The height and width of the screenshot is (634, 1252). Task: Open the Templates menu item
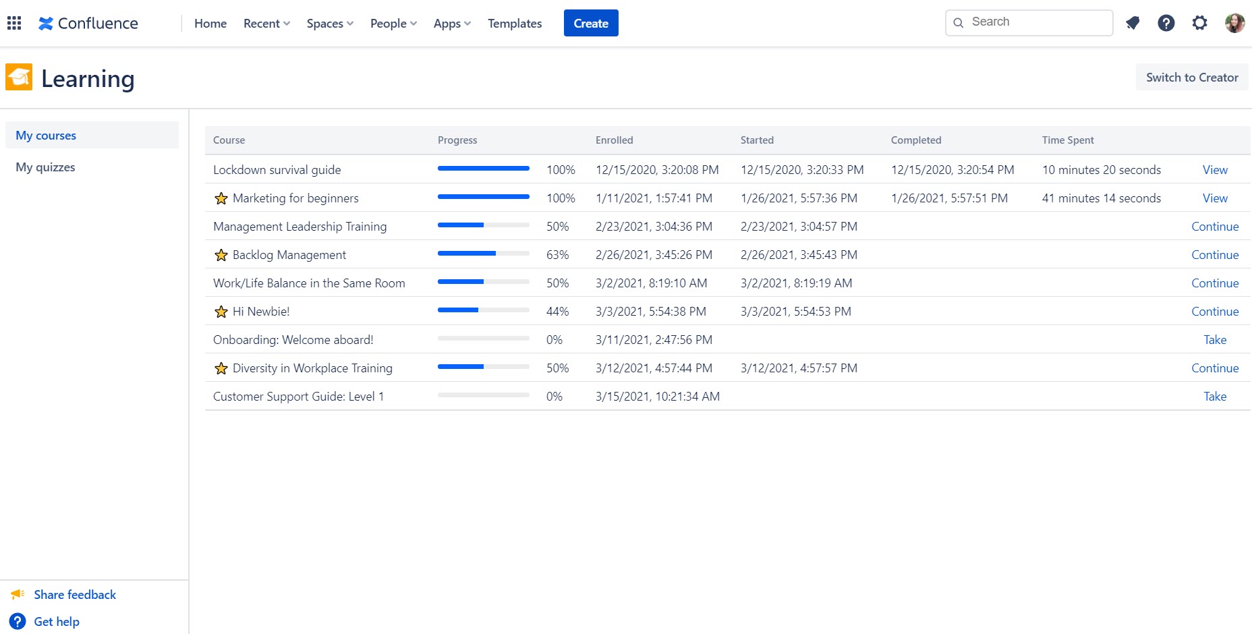pyautogui.click(x=515, y=23)
